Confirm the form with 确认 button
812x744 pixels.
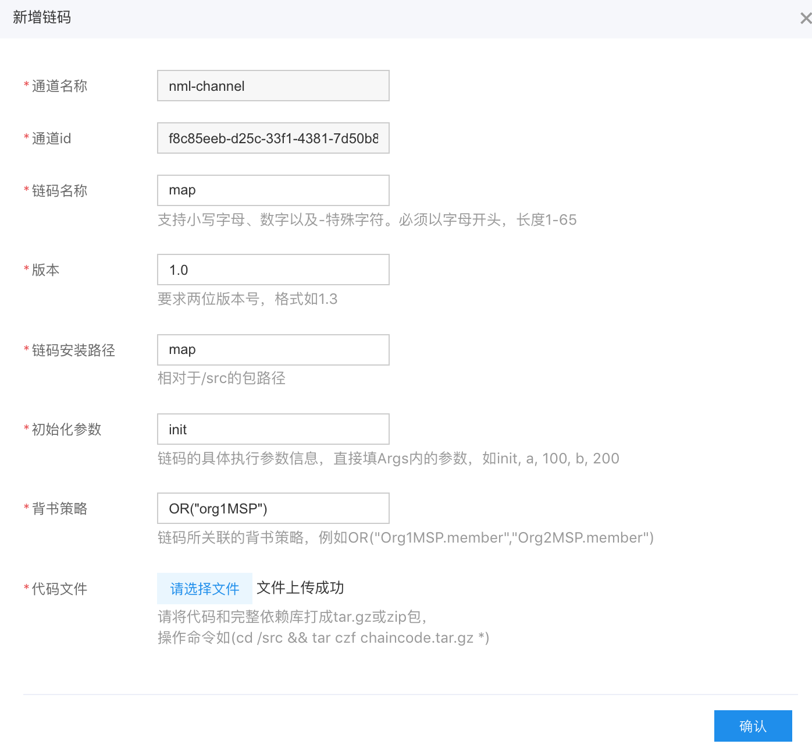pyautogui.click(x=753, y=726)
